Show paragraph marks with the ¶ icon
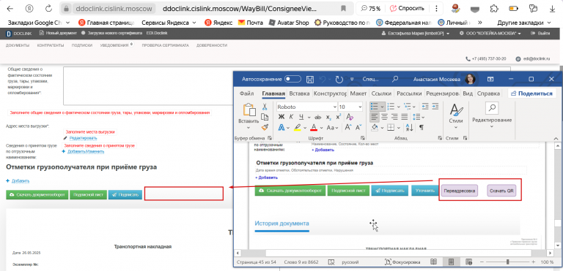This screenshot has width=563, height=271. [422, 127]
